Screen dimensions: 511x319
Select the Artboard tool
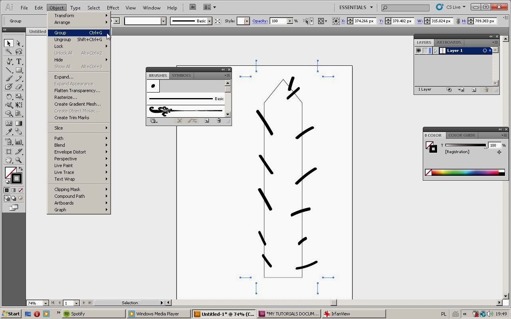9,152
